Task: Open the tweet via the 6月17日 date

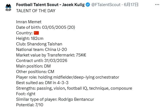Action: pyautogui.click(x=131, y=5)
